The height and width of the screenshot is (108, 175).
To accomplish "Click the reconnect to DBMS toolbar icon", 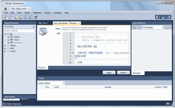I will tap(36, 17).
